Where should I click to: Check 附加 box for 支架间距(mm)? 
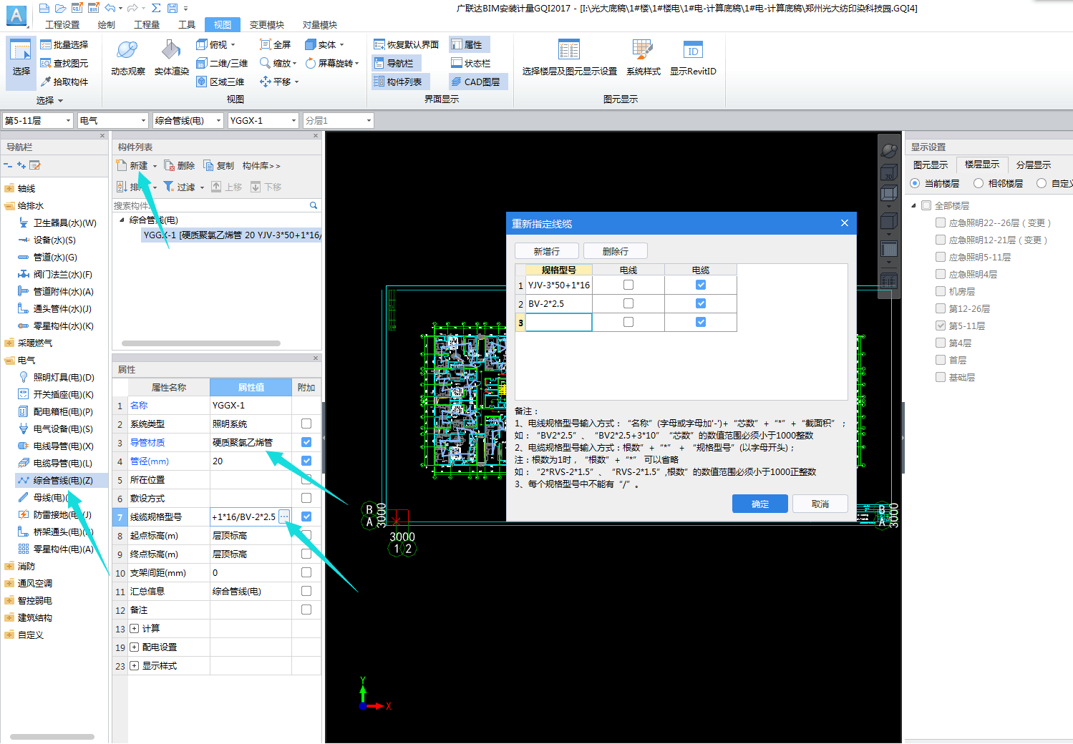(306, 572)
